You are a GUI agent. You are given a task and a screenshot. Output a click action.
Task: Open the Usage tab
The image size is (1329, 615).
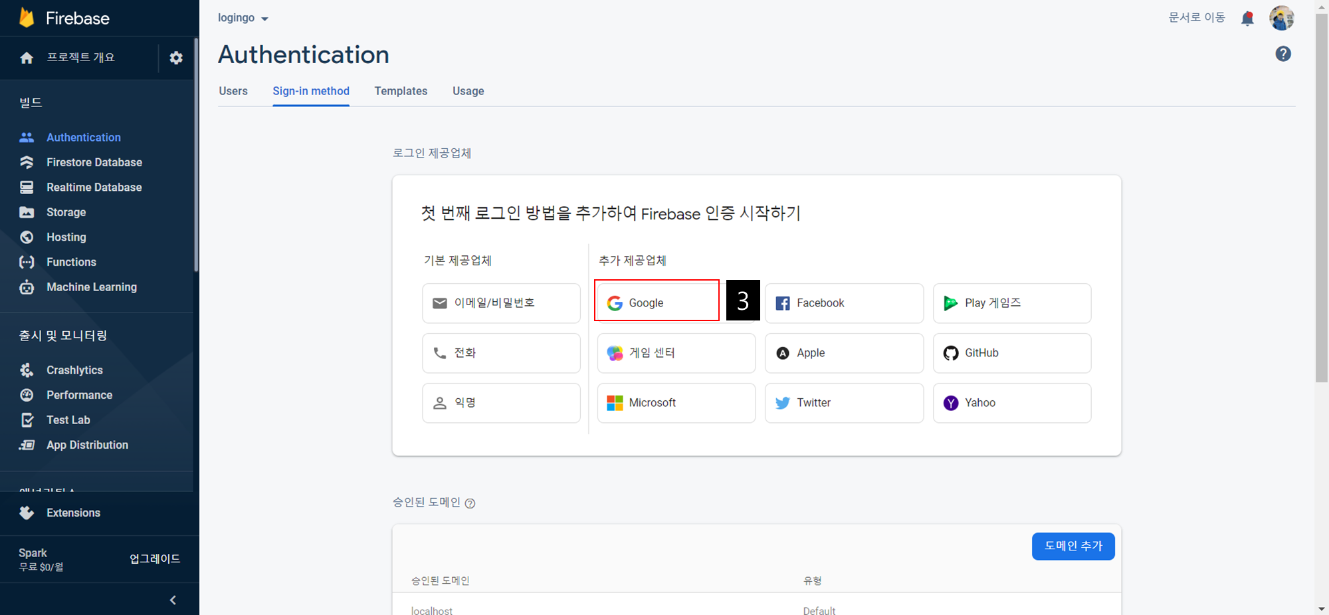(x=468, y=91)
